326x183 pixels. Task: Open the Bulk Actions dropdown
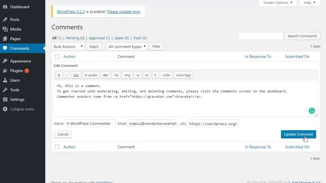(68, 46)
